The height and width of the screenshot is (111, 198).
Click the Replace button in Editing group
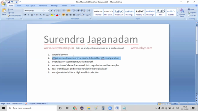coord(192,13)
